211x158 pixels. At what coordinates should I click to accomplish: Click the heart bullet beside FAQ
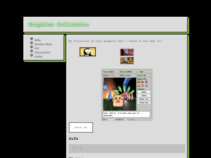coord(32,47)
